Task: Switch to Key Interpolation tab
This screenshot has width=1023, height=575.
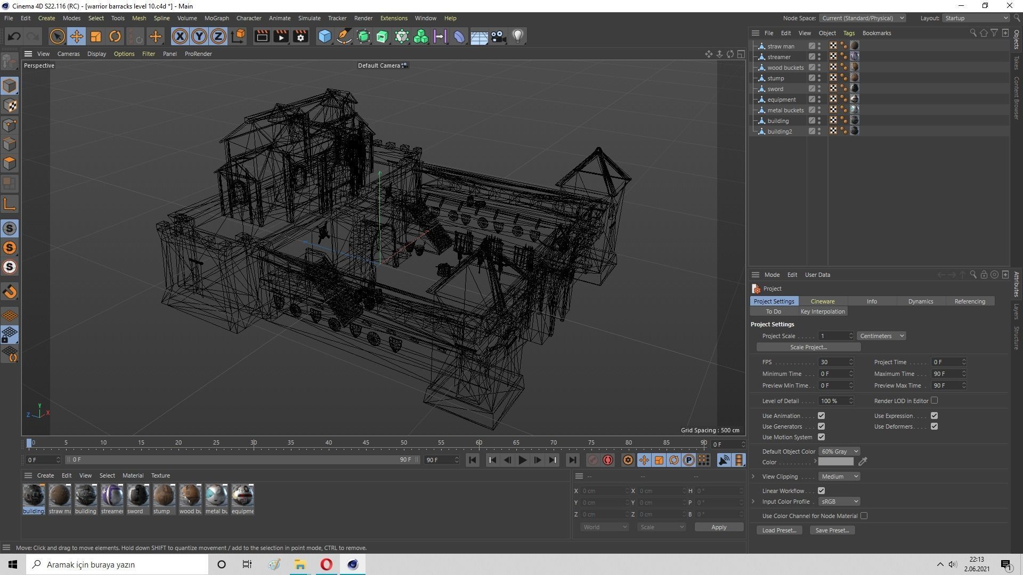Action: pyautogui.click(x=822, y=311)
